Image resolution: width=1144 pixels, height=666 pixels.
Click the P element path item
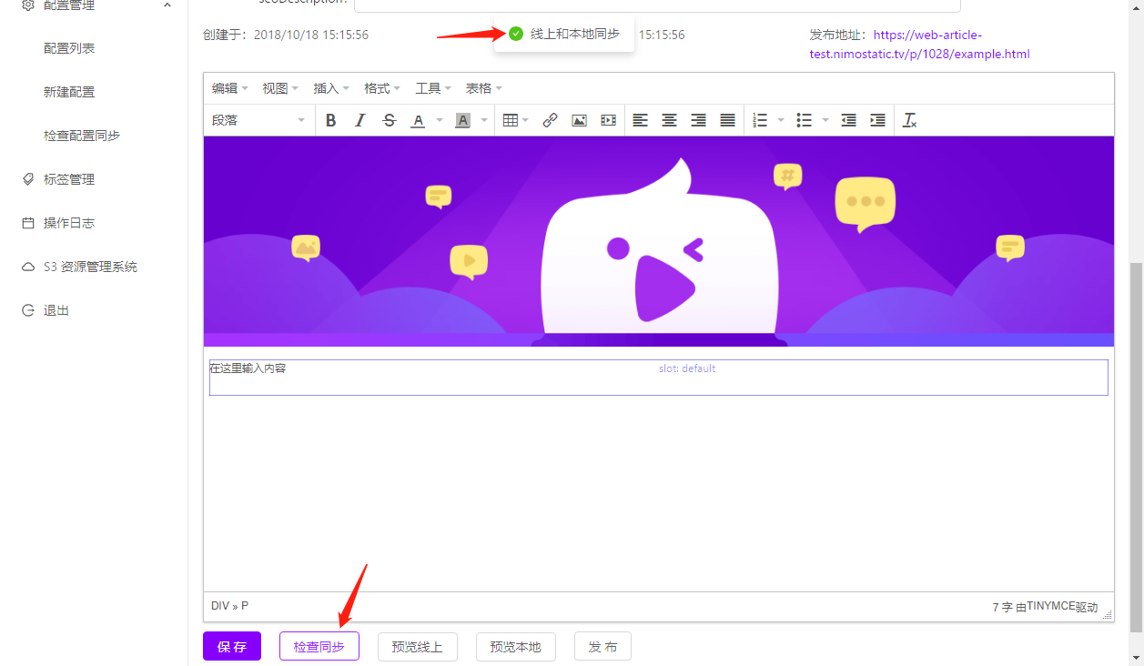pos(245,606)
